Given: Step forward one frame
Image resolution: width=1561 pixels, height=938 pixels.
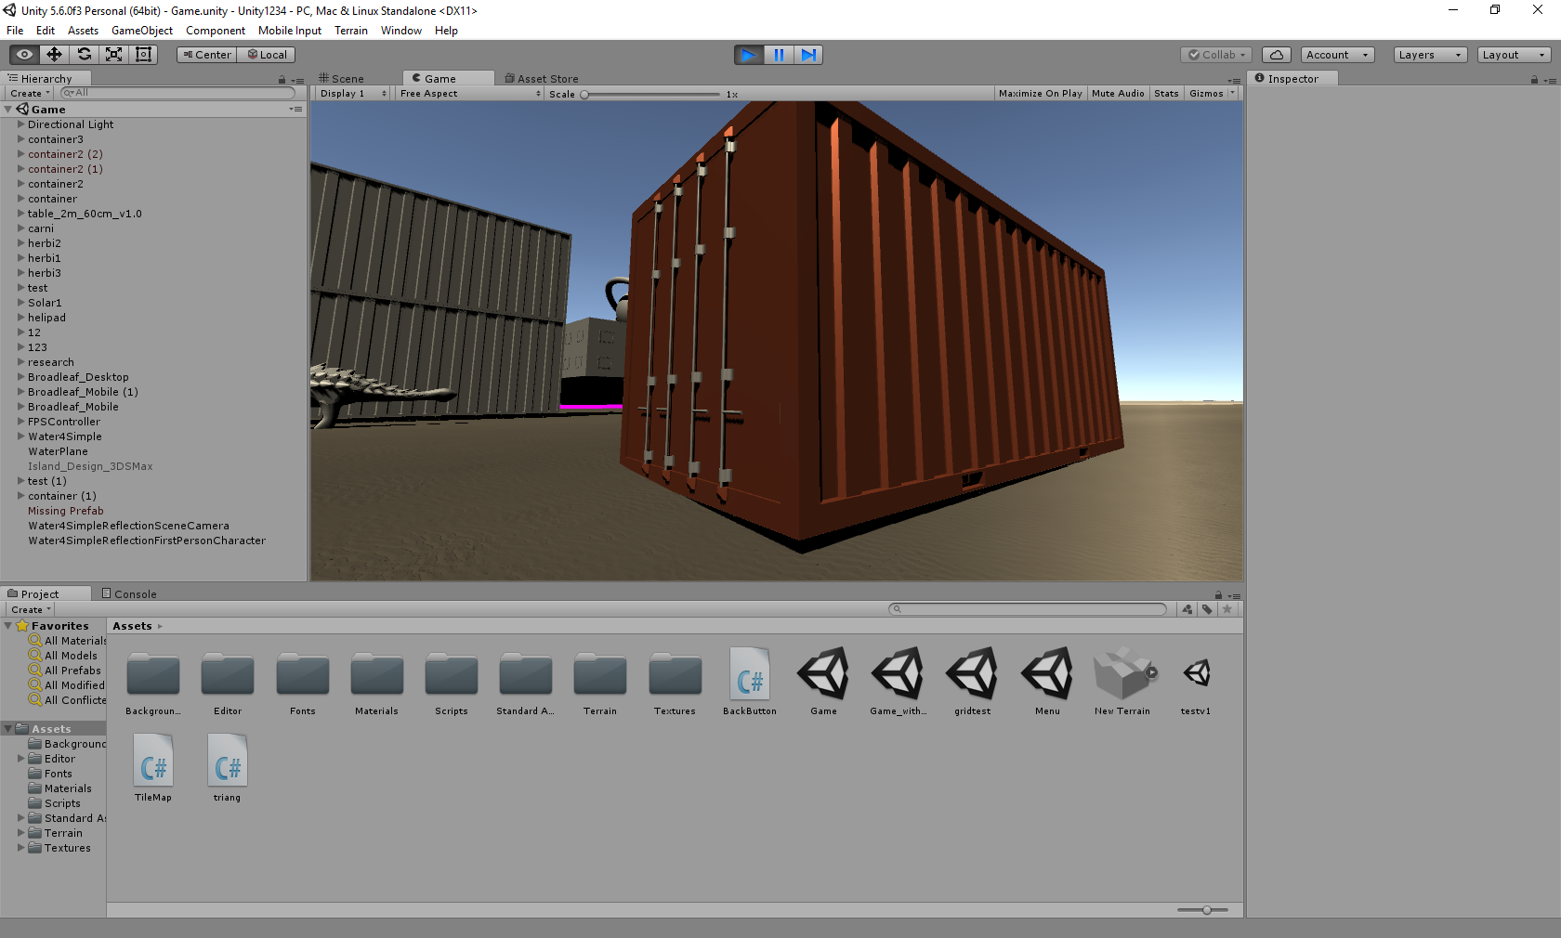Looking at the screenshot, I should (808, 55).
